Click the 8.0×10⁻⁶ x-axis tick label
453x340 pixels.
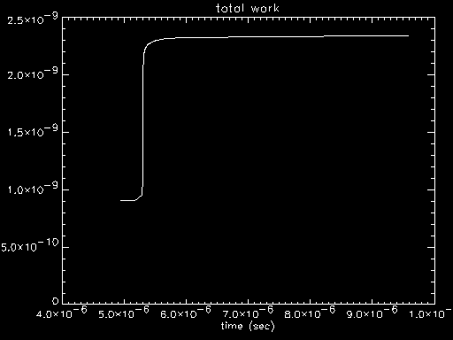point(310,312)
